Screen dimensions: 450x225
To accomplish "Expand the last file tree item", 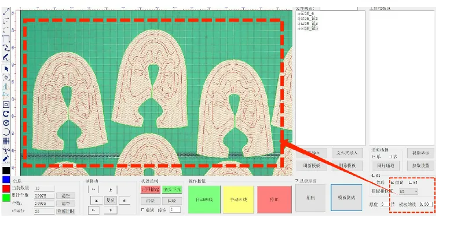I will click(x=299, y=29).
